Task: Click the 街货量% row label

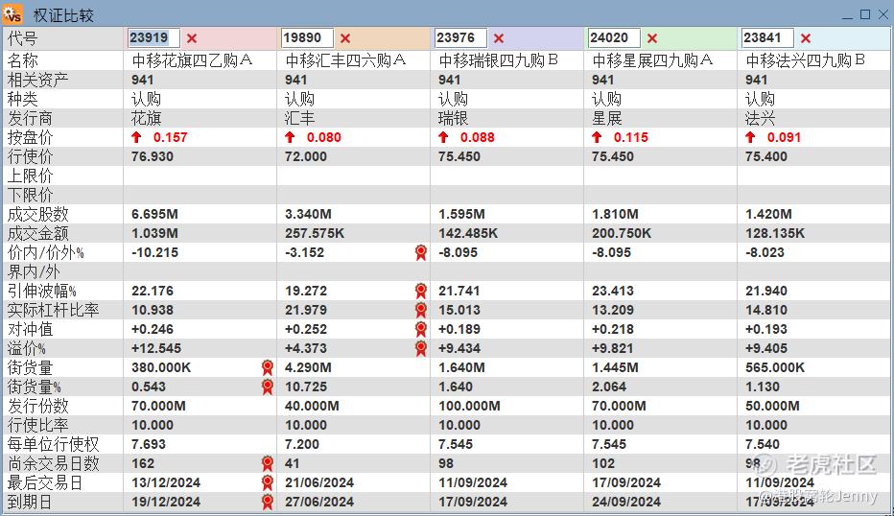Action: (x=34, y=387)
